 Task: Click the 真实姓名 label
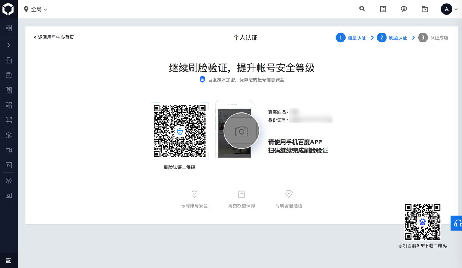coord(278,112)
